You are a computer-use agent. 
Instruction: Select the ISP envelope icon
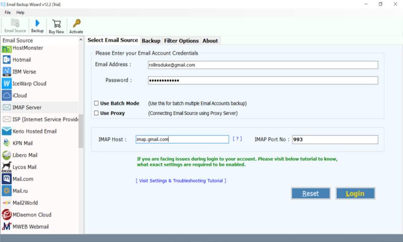[x=7, y=119]
